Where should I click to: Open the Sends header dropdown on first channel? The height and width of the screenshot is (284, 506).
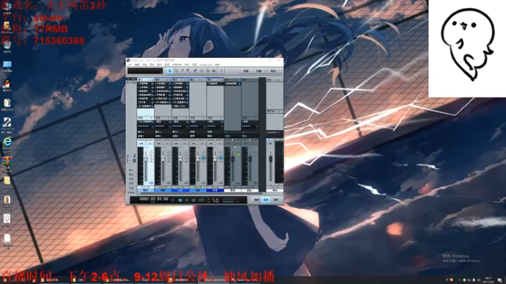click(151, 118)
